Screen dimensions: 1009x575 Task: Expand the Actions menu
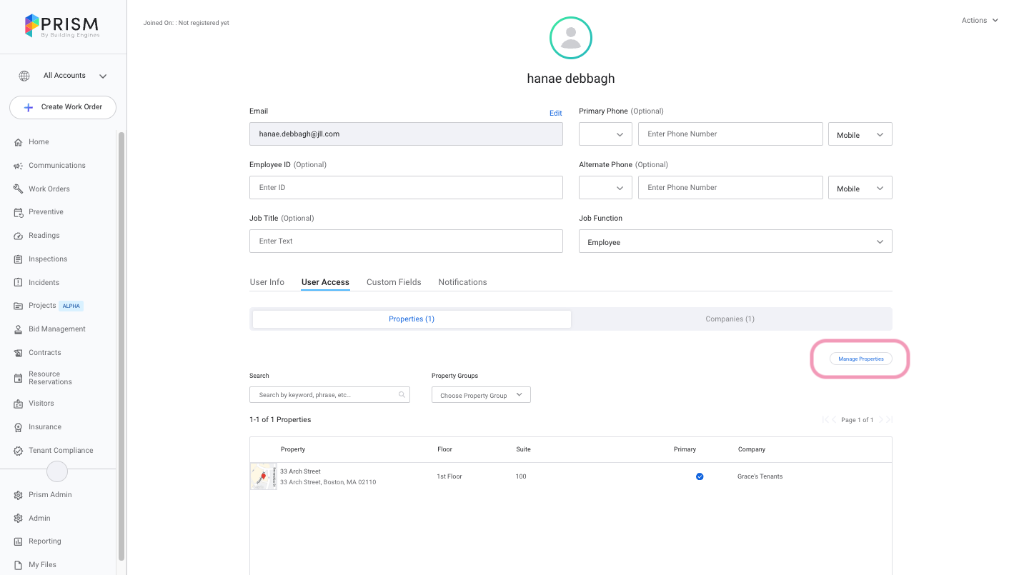click(x=979, y=21)
